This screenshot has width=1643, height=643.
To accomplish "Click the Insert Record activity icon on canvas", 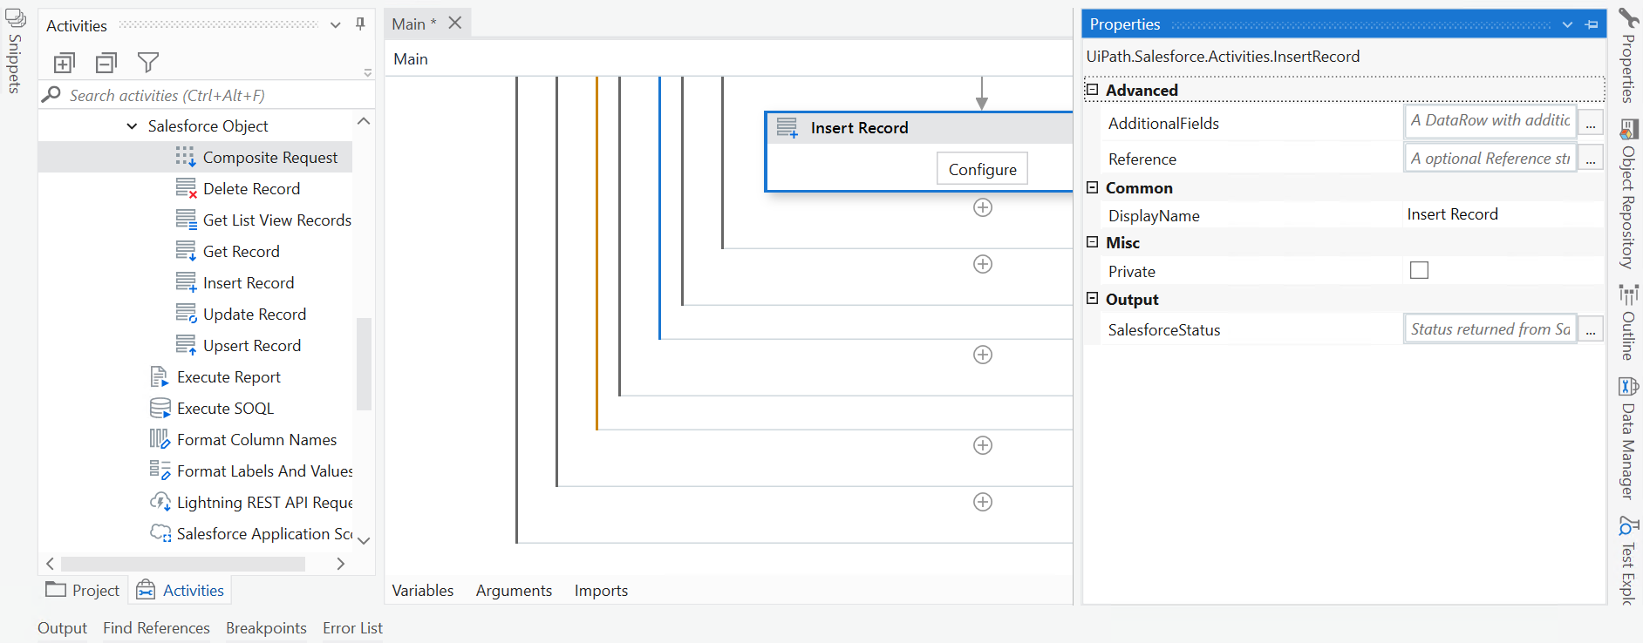I will click(x=787, y=128).
